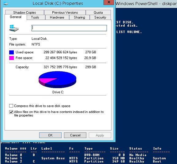The height and width of the screenshot is (164, 177).
Task: Uncheck Allow files to have contents indexed
Action: point(11,112)
